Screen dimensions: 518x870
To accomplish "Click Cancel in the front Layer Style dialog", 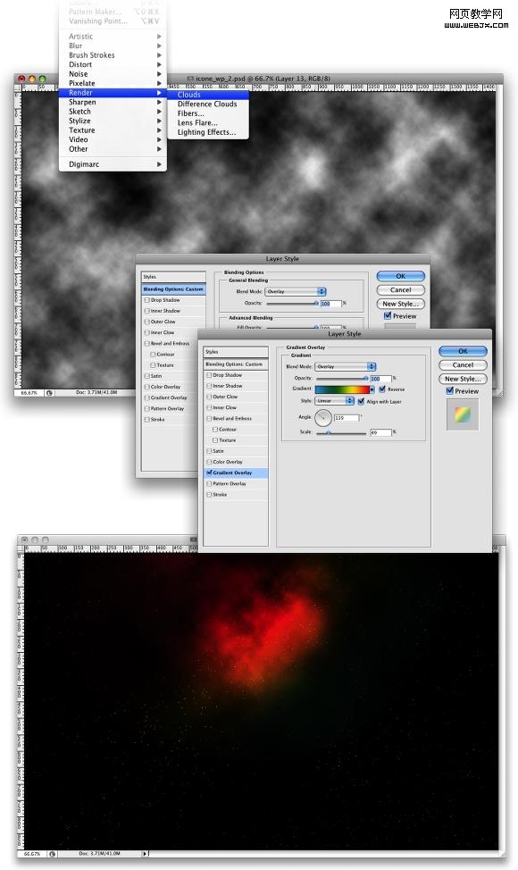I will (x=463, y=365).
